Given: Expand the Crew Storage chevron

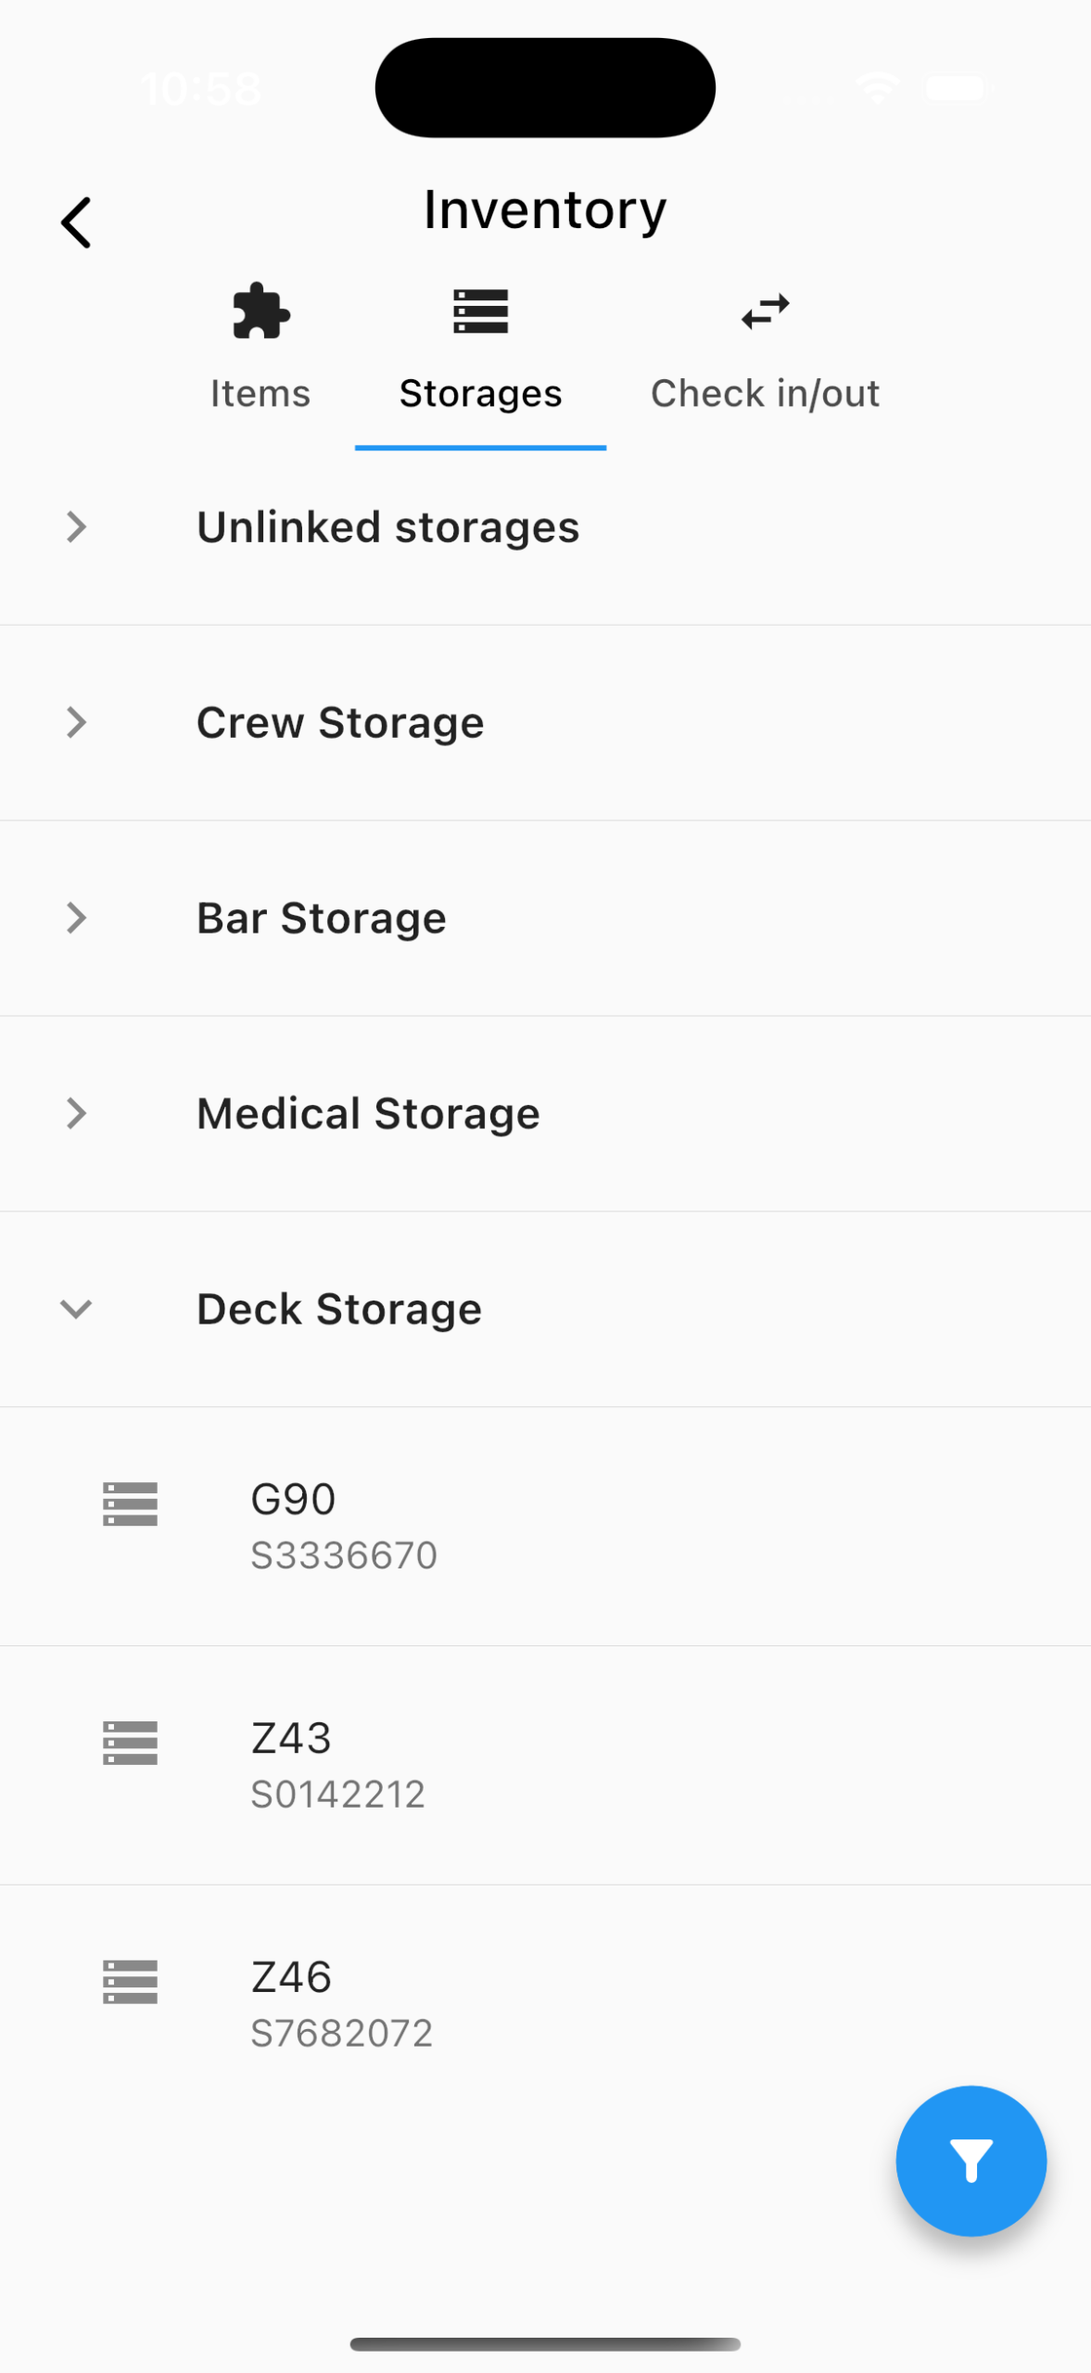Looking at the screenshot, I should (76, 722).
